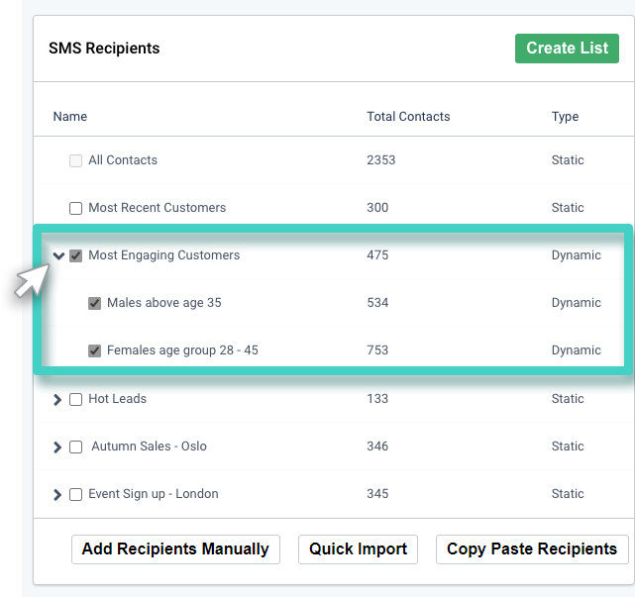635x597 pixels.
Task: Click the Create List button
Action: (567, 49)
